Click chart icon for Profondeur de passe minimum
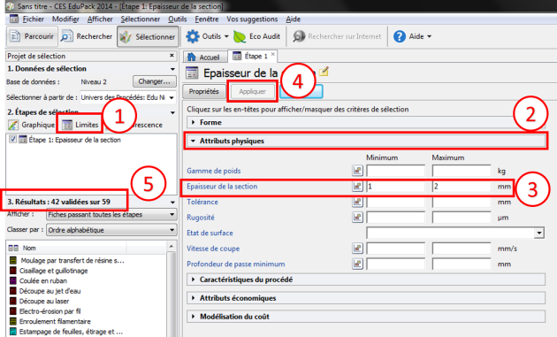 click(357, 264)
